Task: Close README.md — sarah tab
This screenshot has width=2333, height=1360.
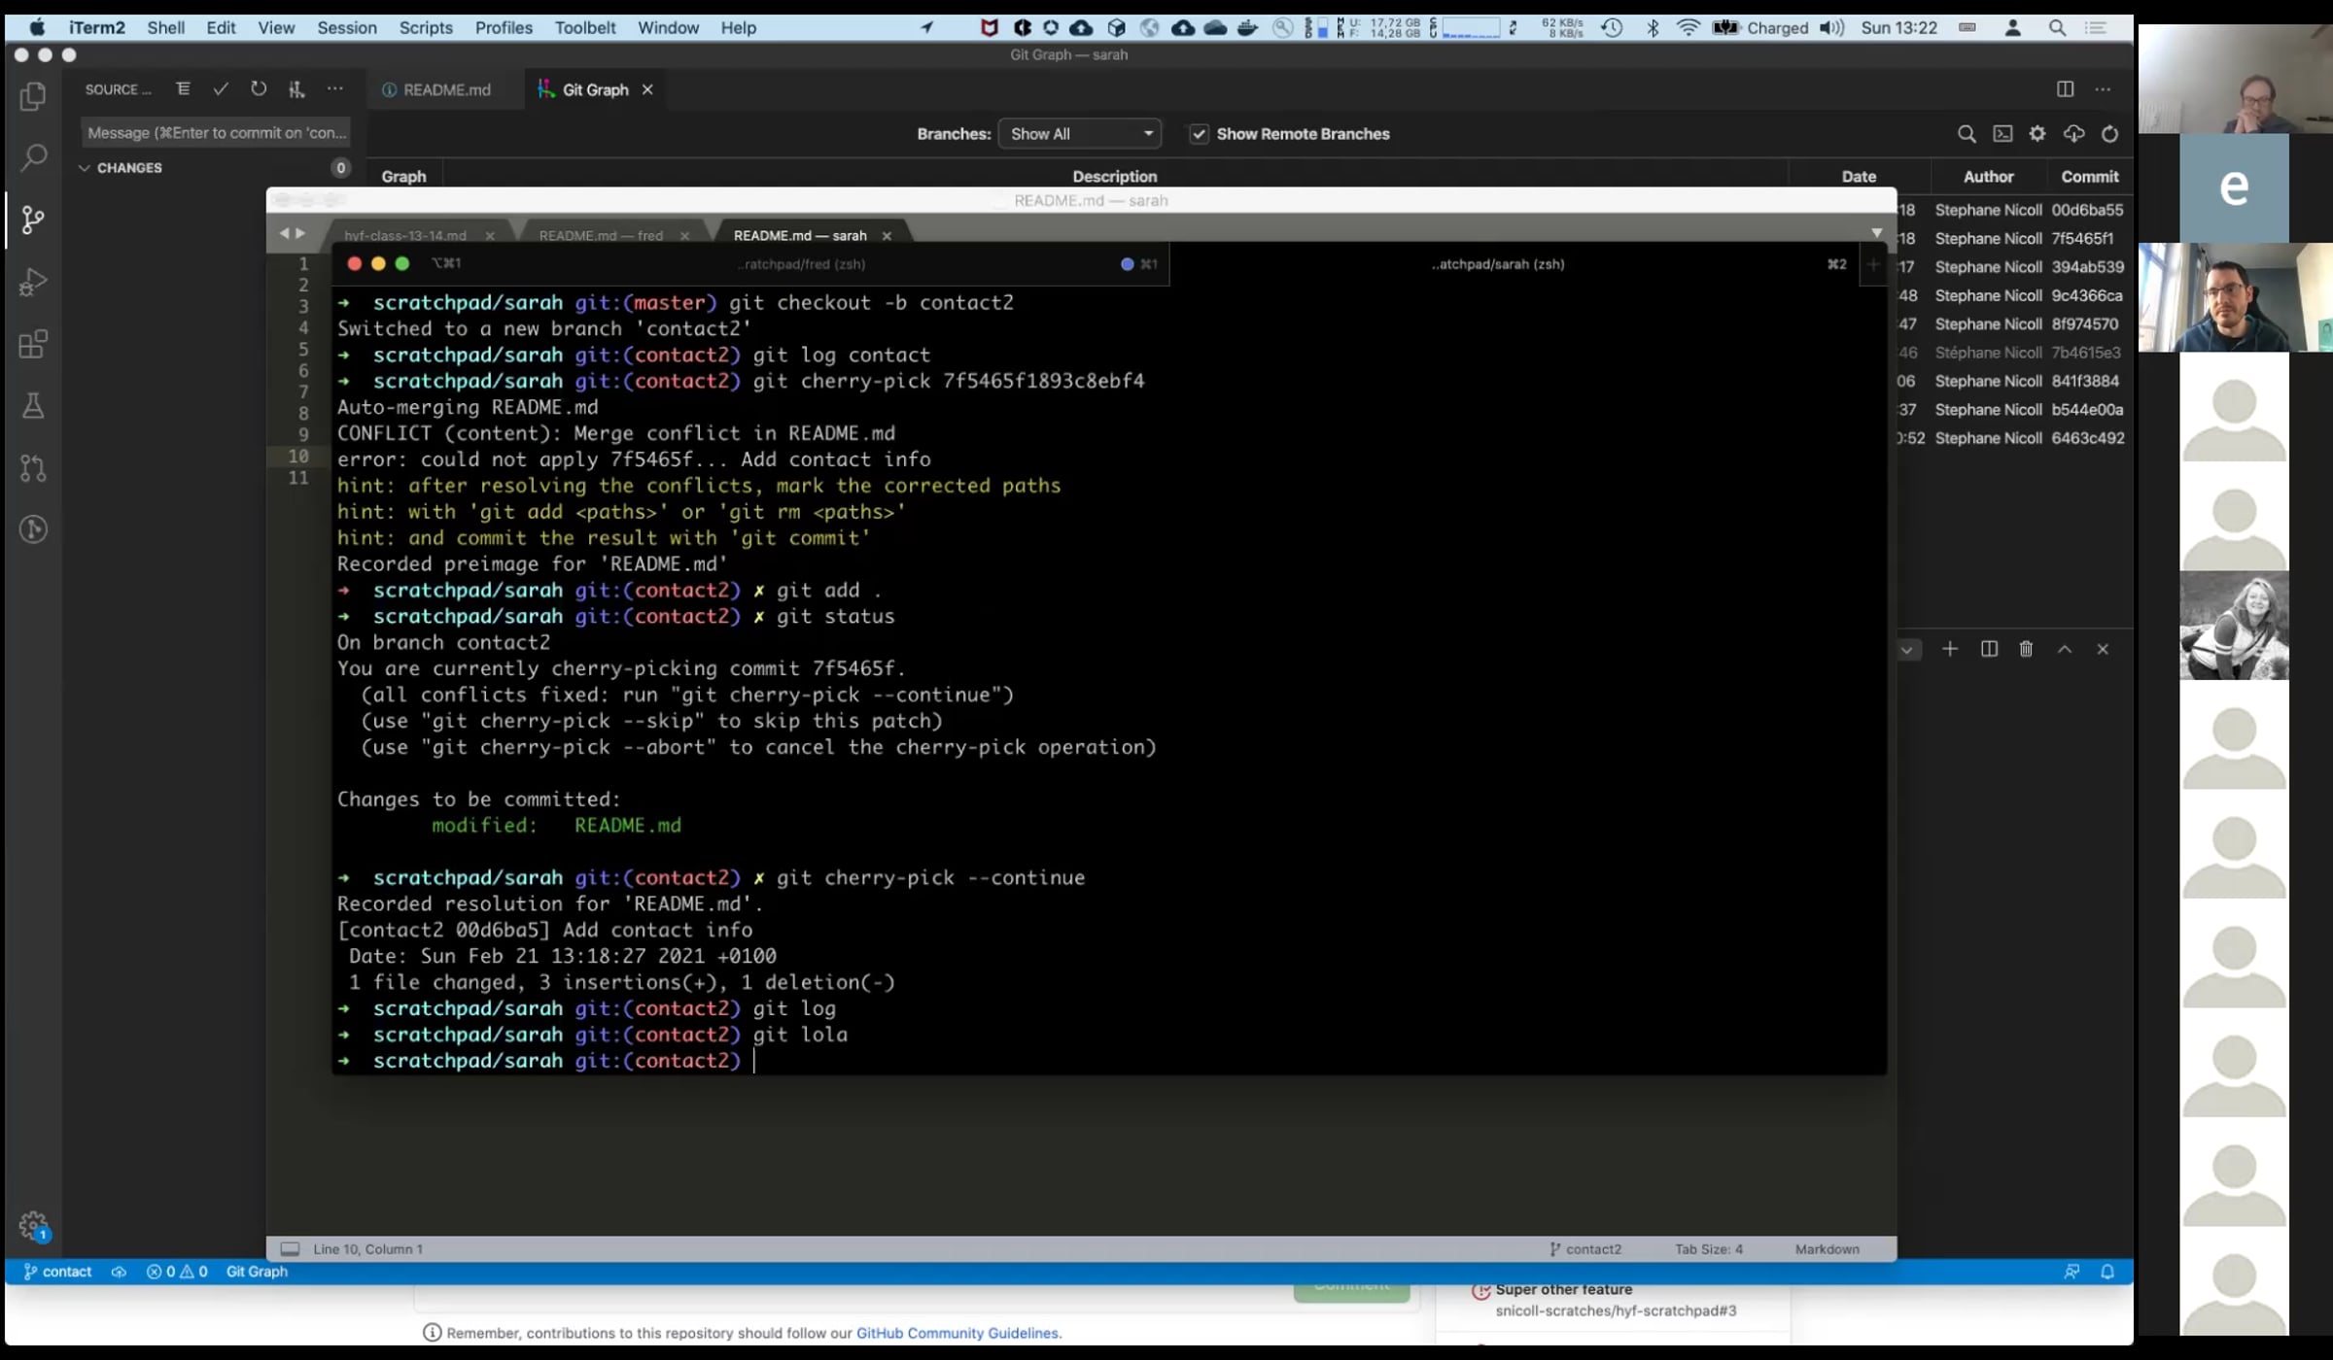Action: [887, 235]
